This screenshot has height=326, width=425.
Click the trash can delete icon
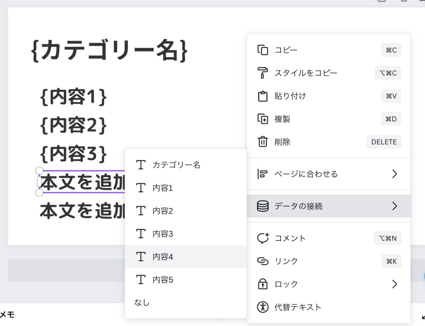pos(263,142)
